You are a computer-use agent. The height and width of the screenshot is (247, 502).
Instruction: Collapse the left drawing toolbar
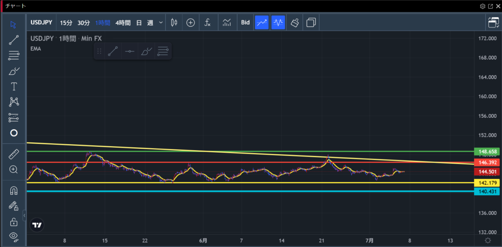25,215
